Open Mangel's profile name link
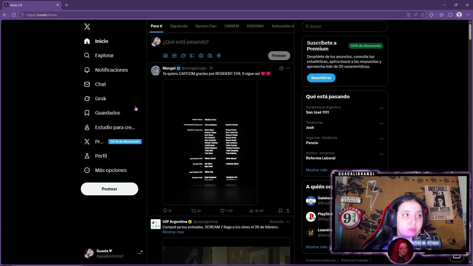 coord(169,68)
